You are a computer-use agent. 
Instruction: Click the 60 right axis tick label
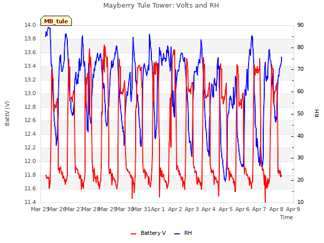point(300,92)
